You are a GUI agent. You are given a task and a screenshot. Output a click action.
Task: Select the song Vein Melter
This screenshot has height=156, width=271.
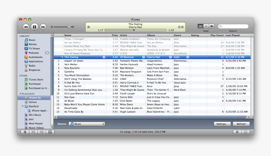coord(152,64)
